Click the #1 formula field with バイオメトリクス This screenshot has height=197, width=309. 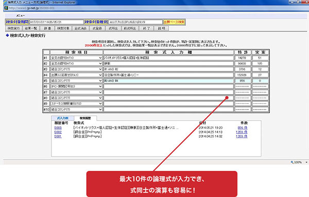coord(168,58)
